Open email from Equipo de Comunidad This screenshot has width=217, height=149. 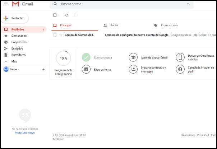pos(79,35)
